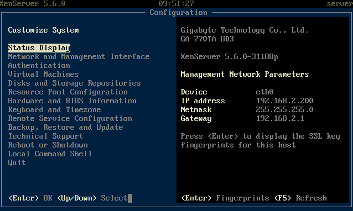Click the XenServer 5.6.0-31188p version text
The height and width of the screenshot is (211, 353).
[x=230, y=57]
